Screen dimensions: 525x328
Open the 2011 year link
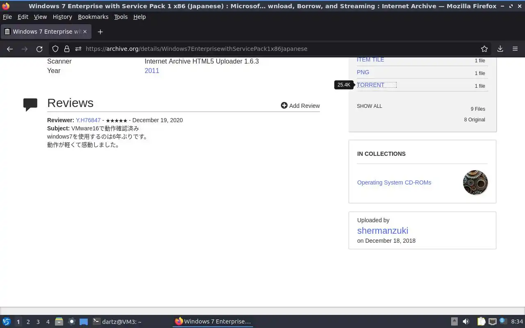point(152,71)
